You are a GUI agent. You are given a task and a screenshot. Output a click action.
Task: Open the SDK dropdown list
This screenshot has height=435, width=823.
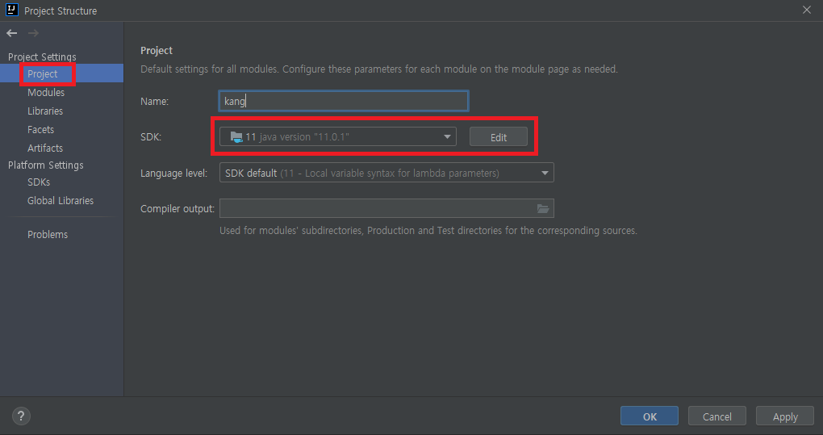tap(337, 137)
